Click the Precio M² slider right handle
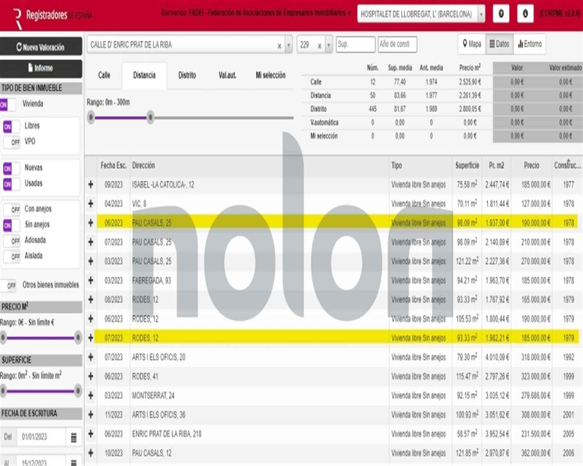Screen dimensions: 583x466 coord(78,337)
